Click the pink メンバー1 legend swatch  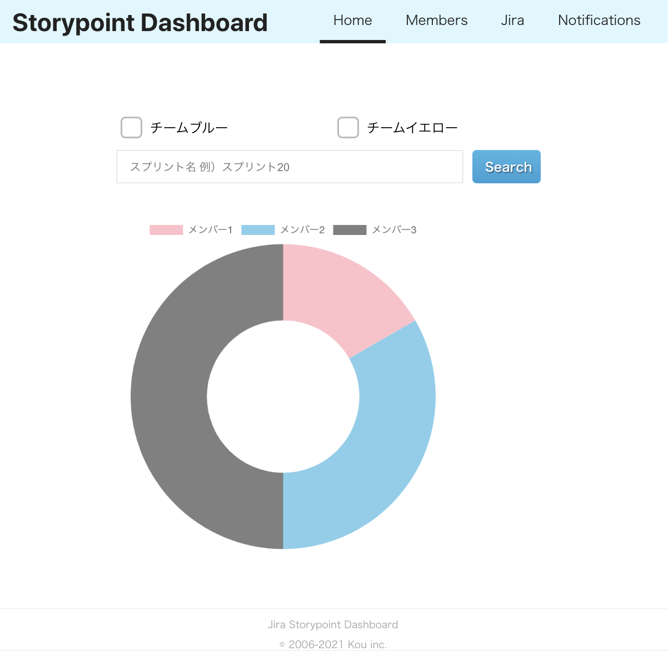click(166, 229)
